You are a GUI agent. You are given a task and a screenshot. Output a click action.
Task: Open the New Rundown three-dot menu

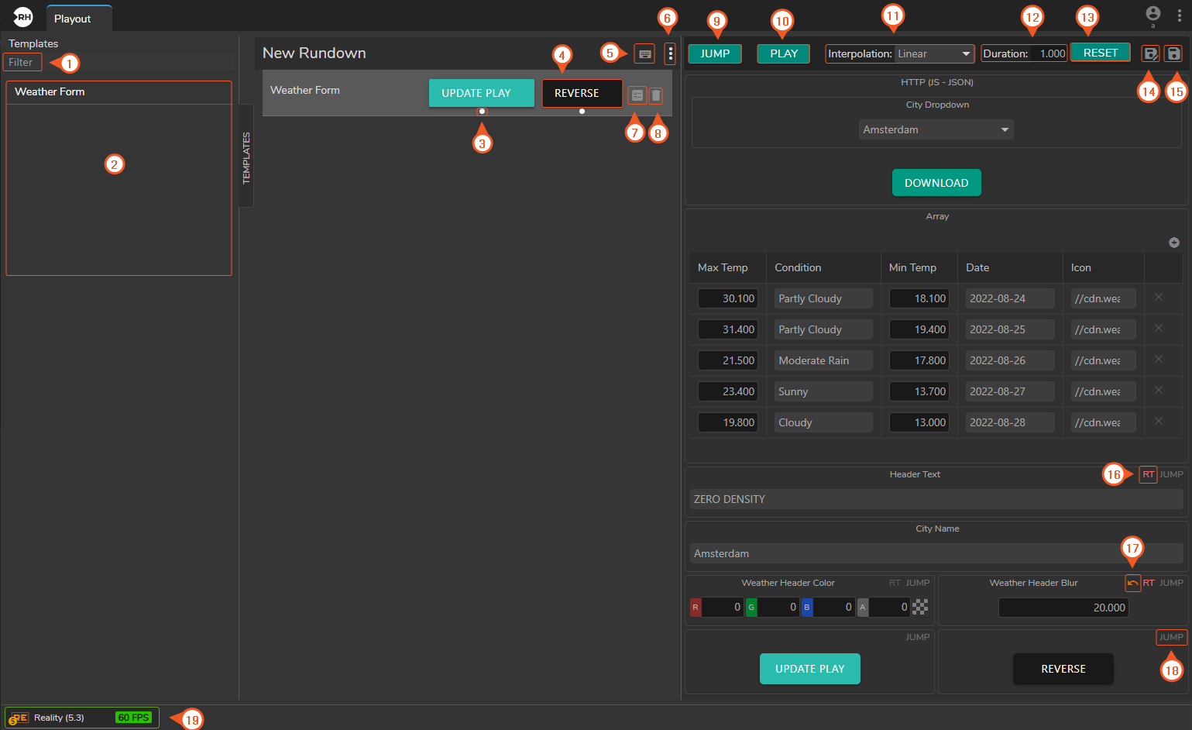pos(670,54)
